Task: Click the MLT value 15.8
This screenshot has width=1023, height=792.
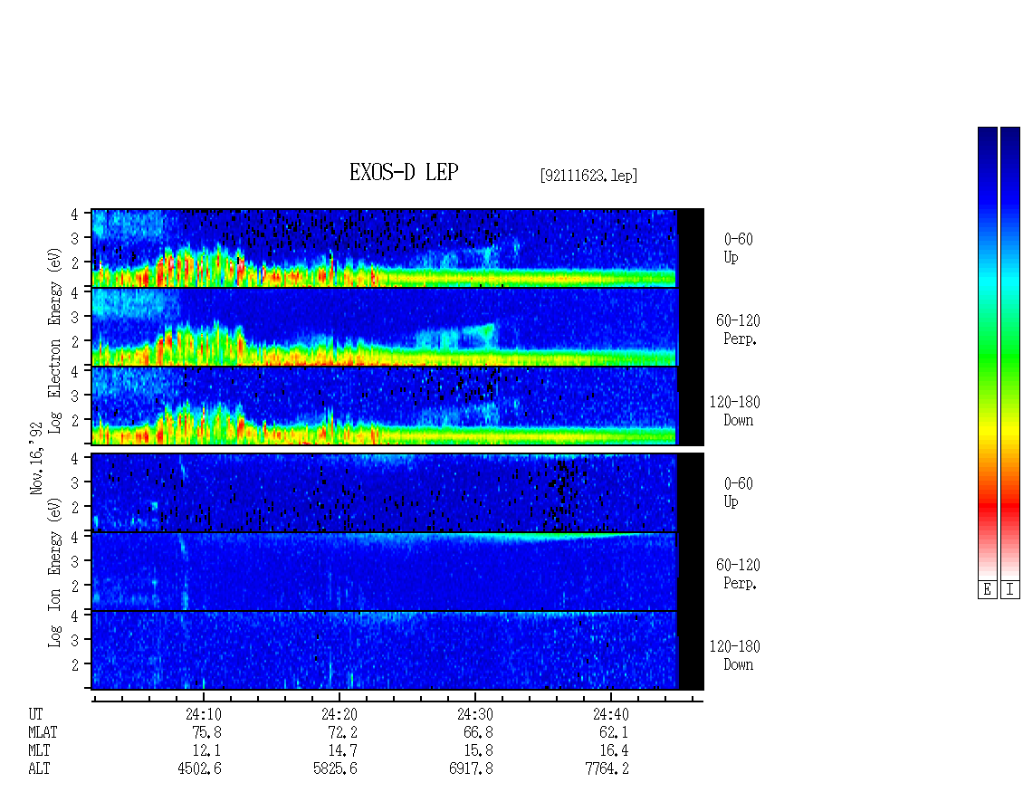Action: 478,750
